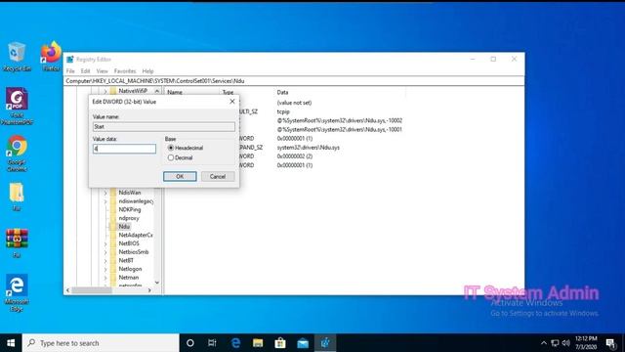Open the WinRAR archive on desktop

17,242
